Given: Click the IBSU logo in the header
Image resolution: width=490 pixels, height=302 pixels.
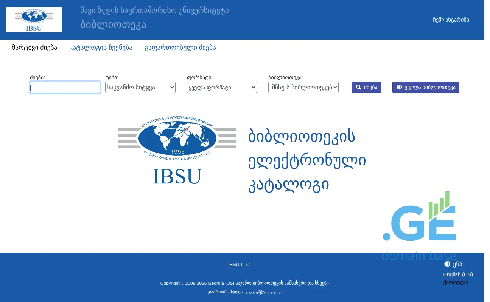Looking at the screenshot, I should (34, 20).
